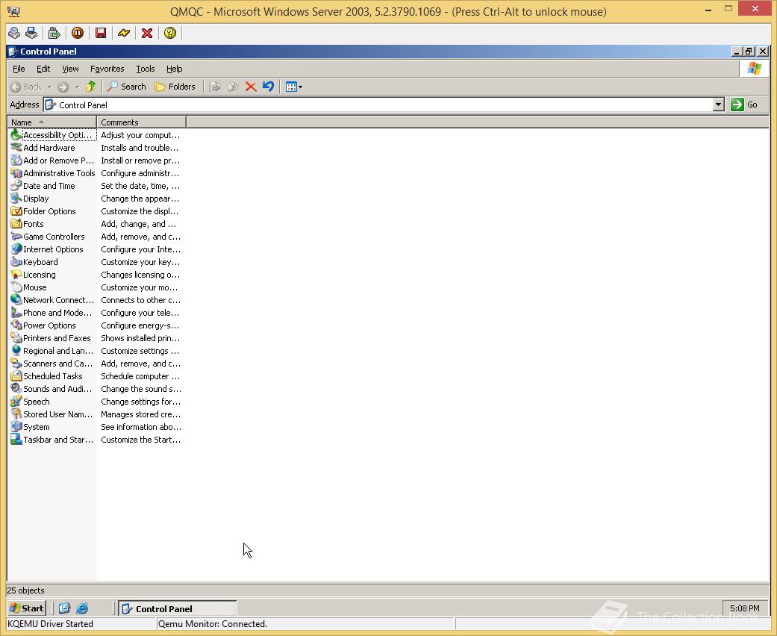Select the Printers and Faxes item

tap(51, 338)
